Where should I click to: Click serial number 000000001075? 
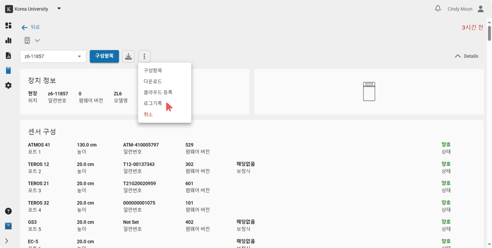coord(139,203)
